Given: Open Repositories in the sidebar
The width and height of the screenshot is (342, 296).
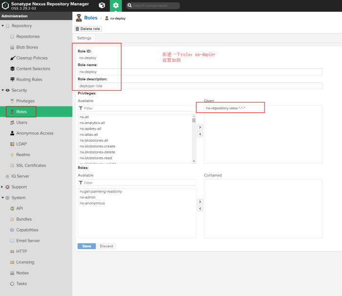Looking at the screenshot, I should [x=28, y=37].
